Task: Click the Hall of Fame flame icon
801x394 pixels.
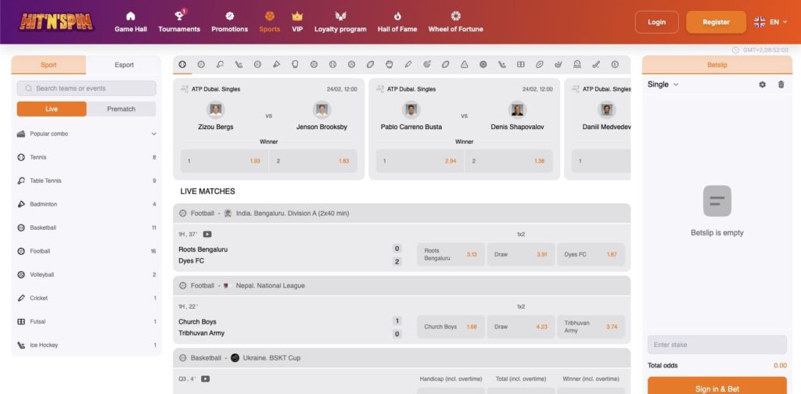Action: pos(397,16)
